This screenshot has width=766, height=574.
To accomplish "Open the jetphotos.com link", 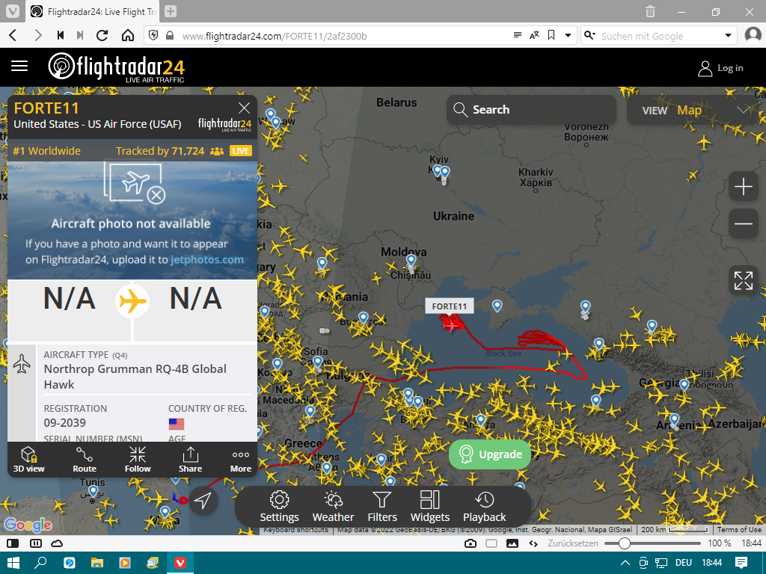I will [207, 259].
